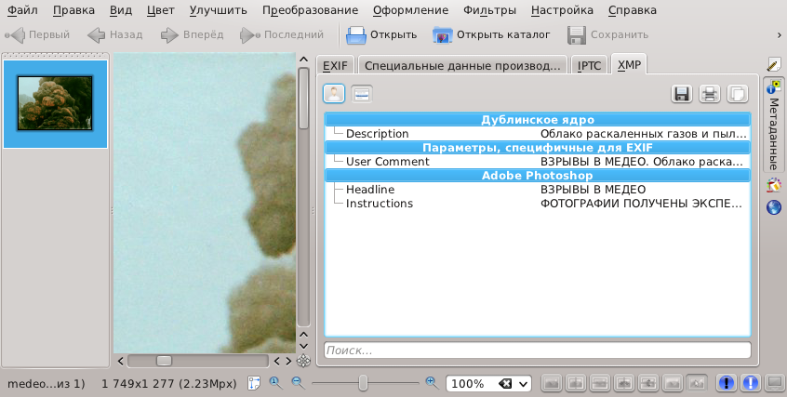Copy metadata to the clipboard
Viewport: 787px width, 397px height.
tap(737, 94)
